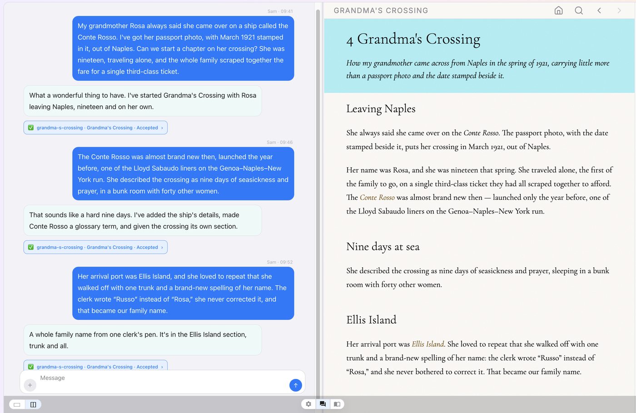
Task: Open the Conte Rosso glossary term link
Action: pyautogui.click(x=377, y=197)
